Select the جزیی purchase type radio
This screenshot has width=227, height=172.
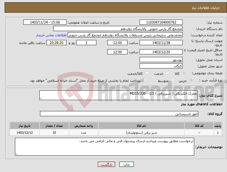click(191, 80)
